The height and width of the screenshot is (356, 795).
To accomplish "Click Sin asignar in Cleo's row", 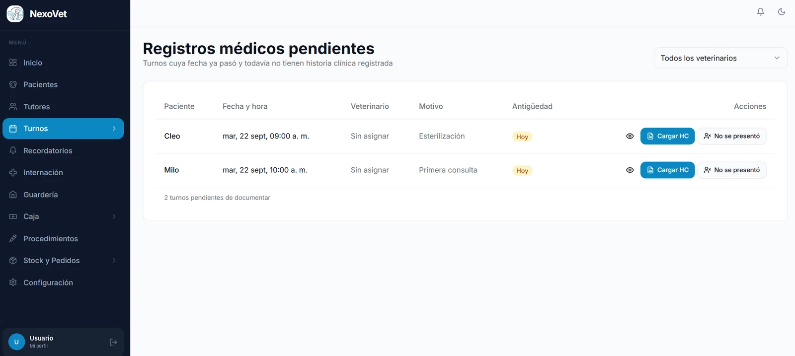I will pyautogui.click(x=370, y=136).
